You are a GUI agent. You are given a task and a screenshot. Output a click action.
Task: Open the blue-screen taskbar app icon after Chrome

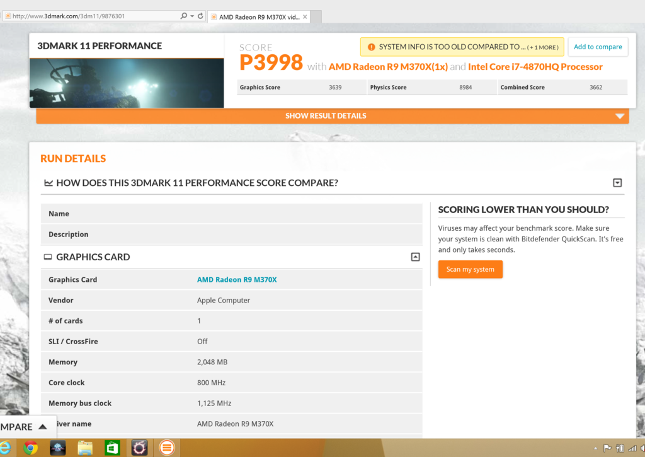[57, 448]
